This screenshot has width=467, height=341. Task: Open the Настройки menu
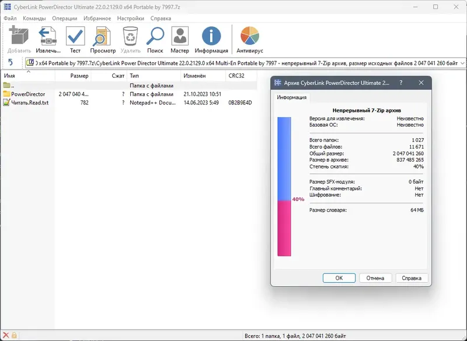130,18
